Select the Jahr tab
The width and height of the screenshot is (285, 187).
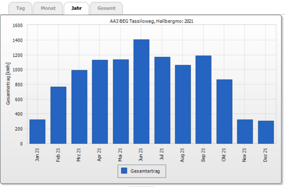click(76, 8)
